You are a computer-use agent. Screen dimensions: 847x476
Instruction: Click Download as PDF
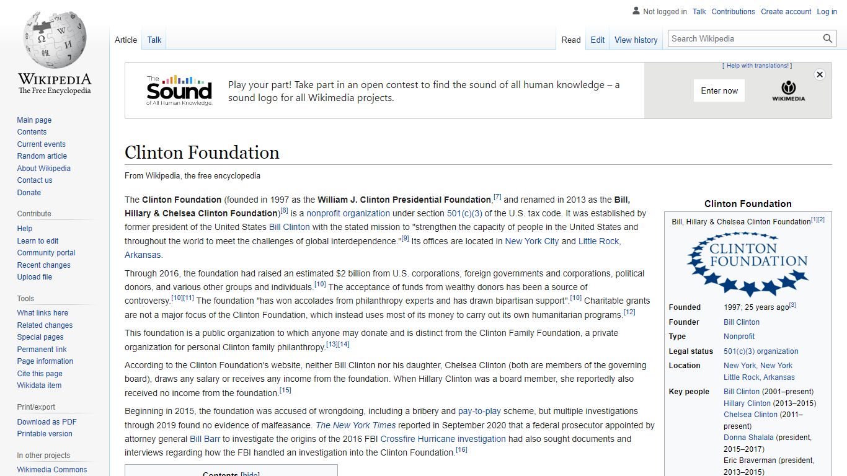pyautogui.click(x=47, y=422)
